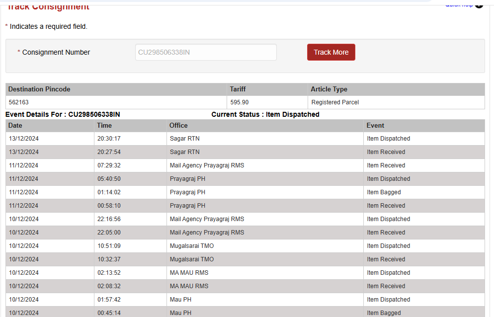This screenshot has width=494, height=317.
Task: Click Prayagraj PH in 05:40:50 row
Action: (x=187, y=179)
